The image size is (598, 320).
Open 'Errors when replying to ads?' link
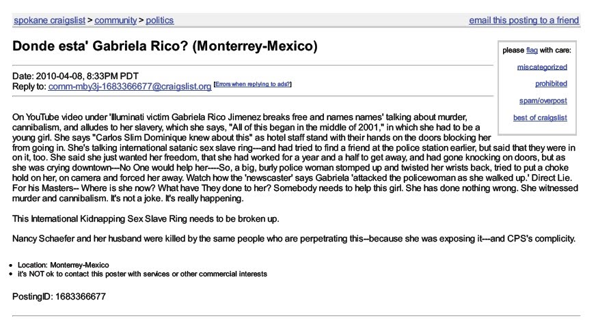252,84
